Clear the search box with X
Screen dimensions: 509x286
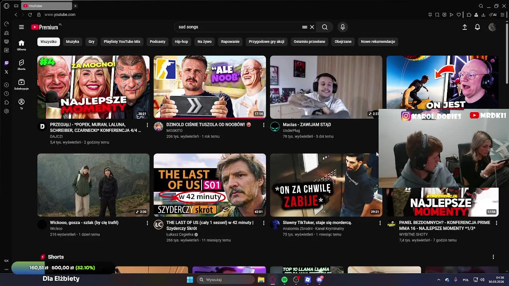tap(312, 27)
